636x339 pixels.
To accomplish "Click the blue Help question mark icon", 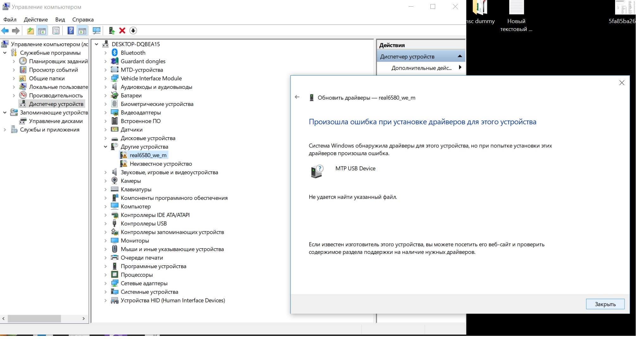I will [71, 31].
